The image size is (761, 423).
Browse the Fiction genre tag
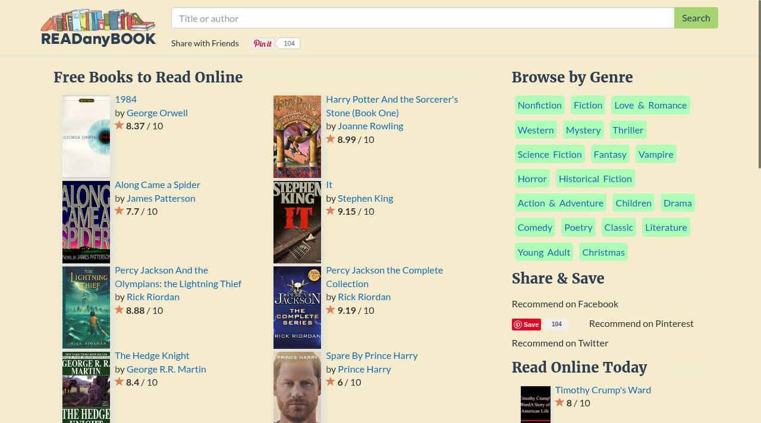[588, 105]
